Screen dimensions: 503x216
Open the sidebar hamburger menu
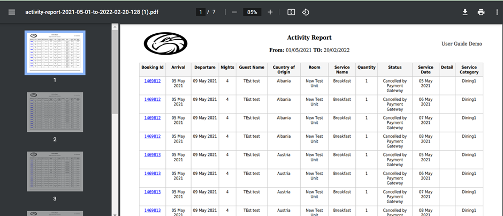[12, 12]
